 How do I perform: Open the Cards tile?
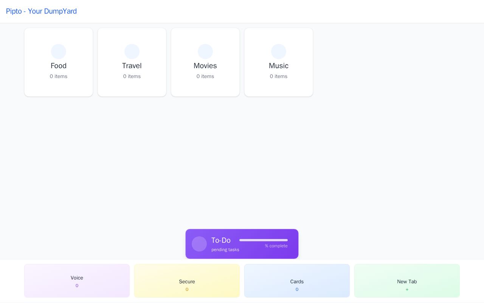point(297,281)
